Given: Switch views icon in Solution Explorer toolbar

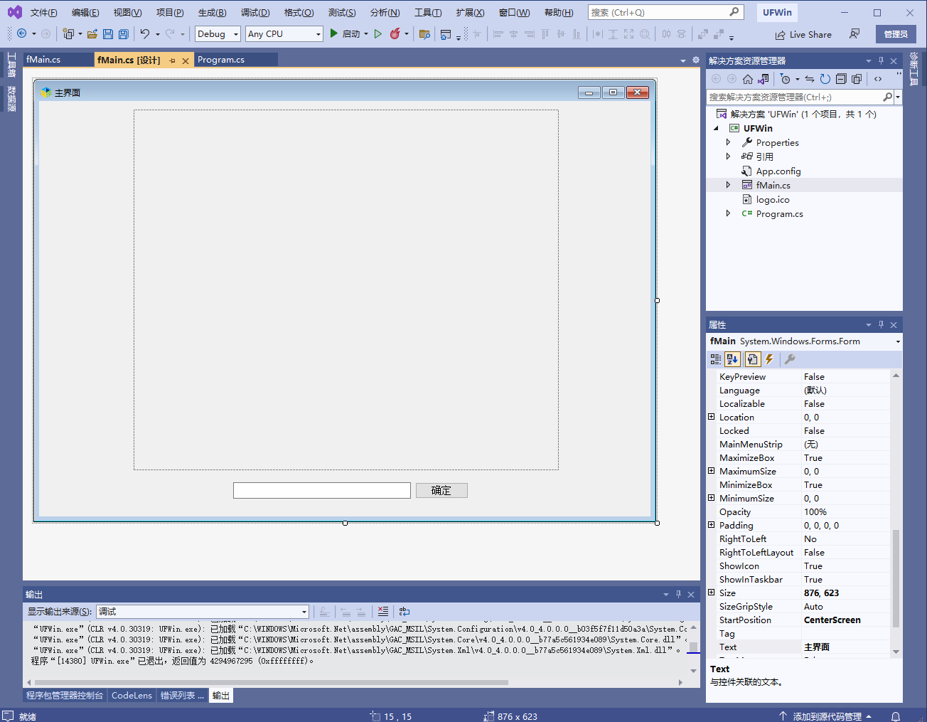Looking at the screenshot, I should (763, 79).
